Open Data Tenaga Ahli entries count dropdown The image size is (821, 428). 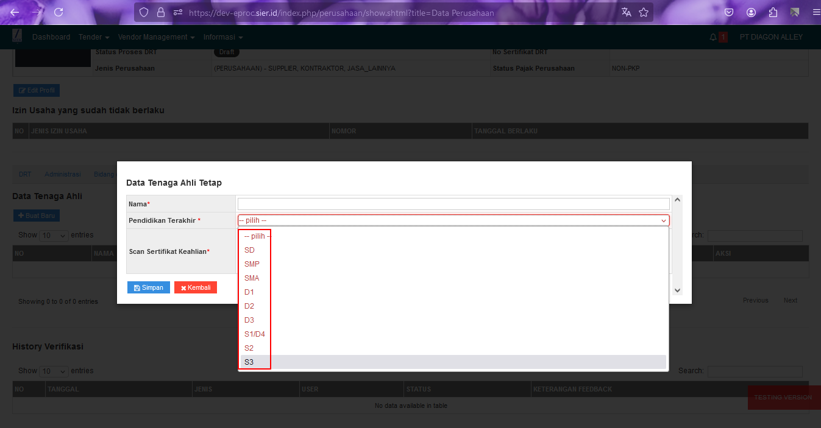(x=54, y=235)
